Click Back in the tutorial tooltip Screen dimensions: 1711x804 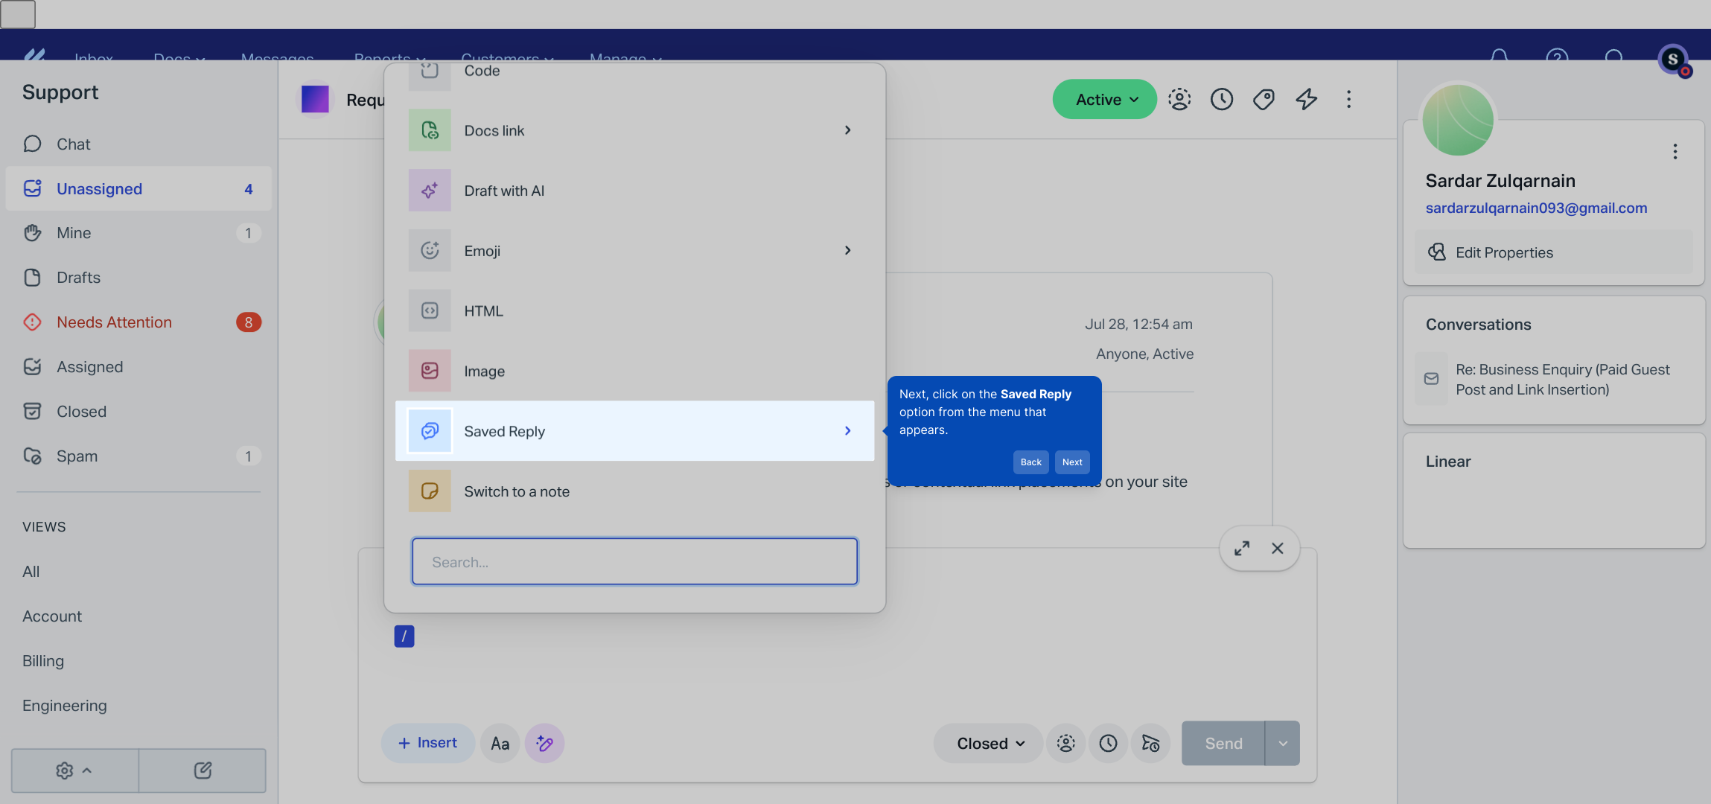1030,462
